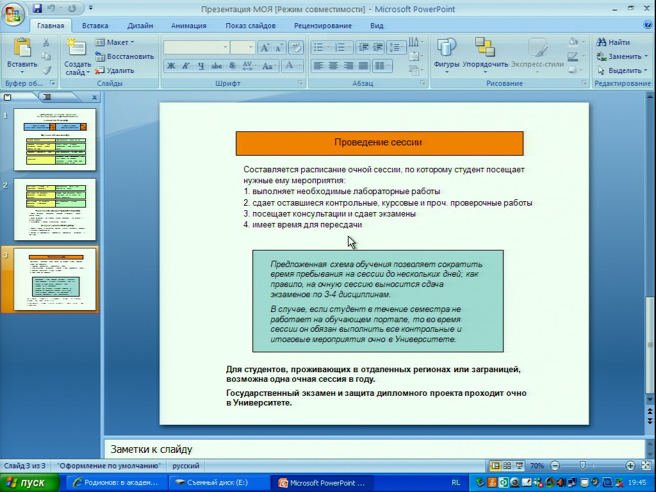The image size is (656, 492).
Task: Toggle bold formatting (Ж)
Action: [x=170, y=66]
